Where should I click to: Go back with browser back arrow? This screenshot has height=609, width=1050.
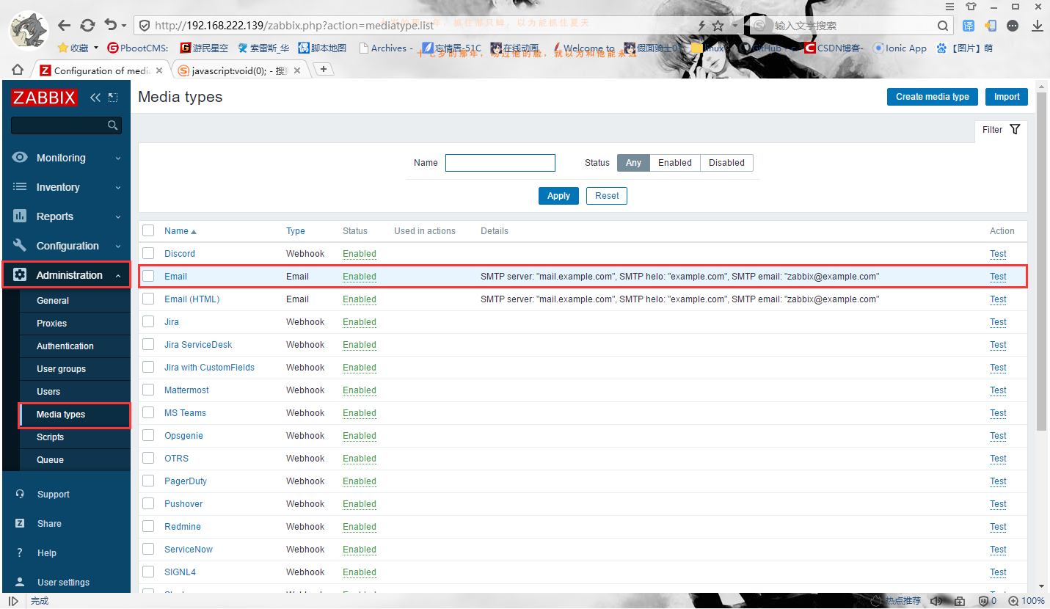point(65,26)
